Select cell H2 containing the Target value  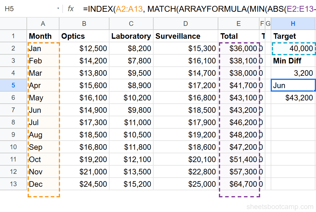click(293, 48)
